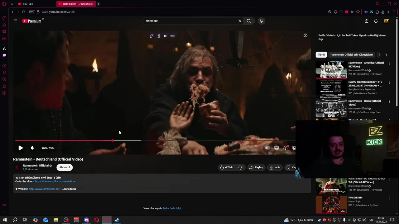The height and width of the screenshot is (224, 399).
Task: Open Easy Setup sliders icon
Action: coord(394,12)
